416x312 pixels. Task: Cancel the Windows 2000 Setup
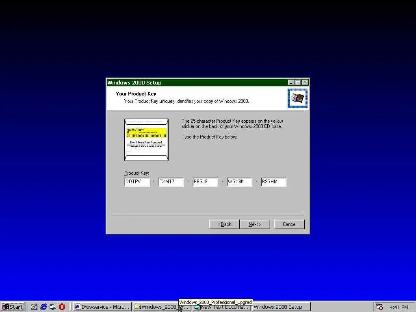click(289, 224)
